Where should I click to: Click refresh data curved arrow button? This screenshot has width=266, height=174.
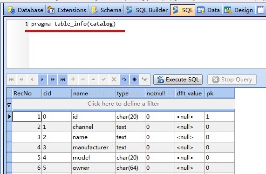(124, 79)
